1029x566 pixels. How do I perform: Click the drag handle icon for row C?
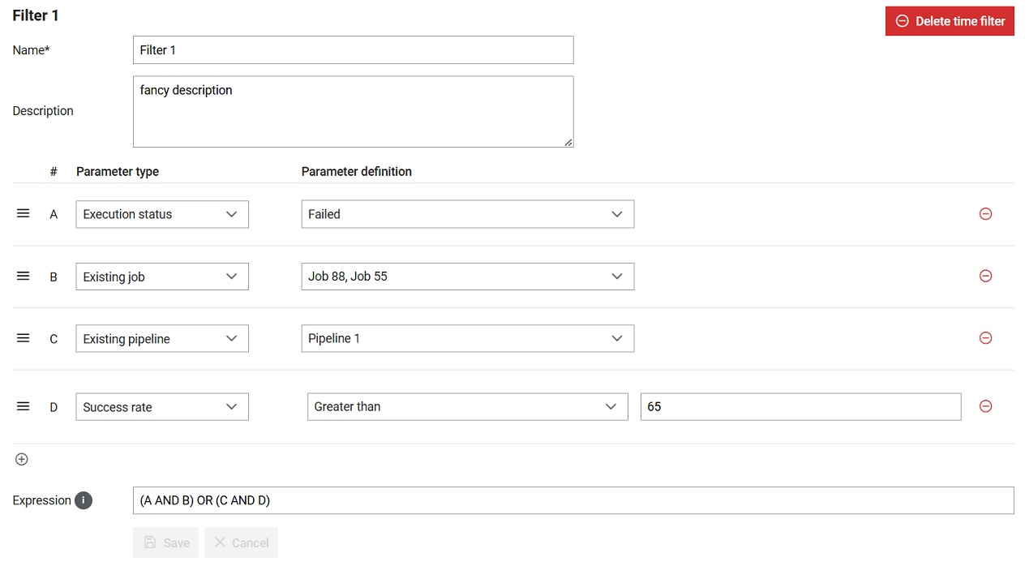point(23,338)
